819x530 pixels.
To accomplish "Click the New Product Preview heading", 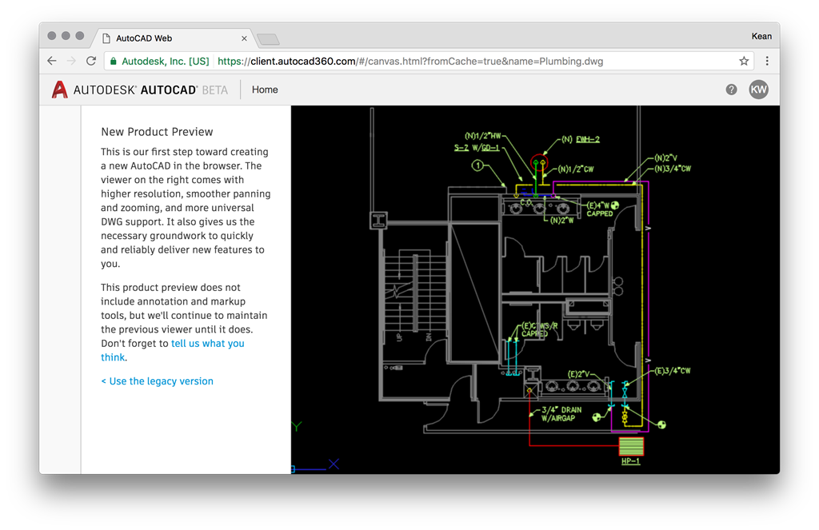I will point(157,132).
